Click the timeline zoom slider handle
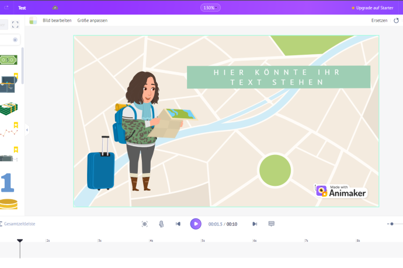 (392, 224)
